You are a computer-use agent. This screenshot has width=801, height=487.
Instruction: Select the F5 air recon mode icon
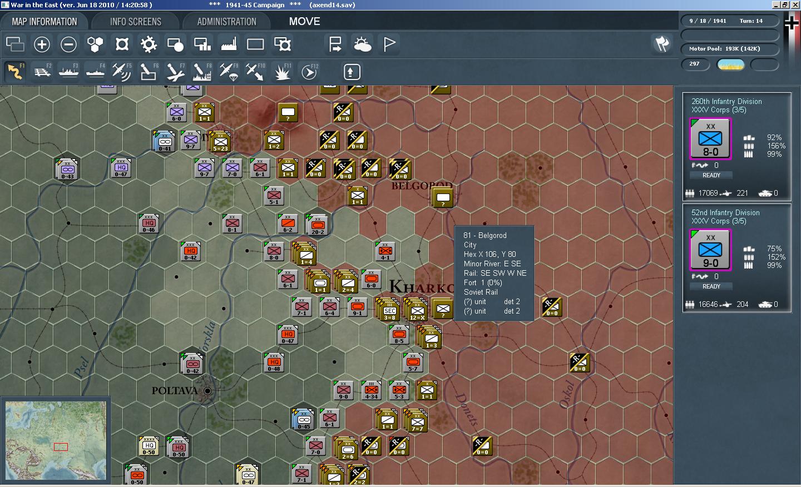(x=122, y=72)
